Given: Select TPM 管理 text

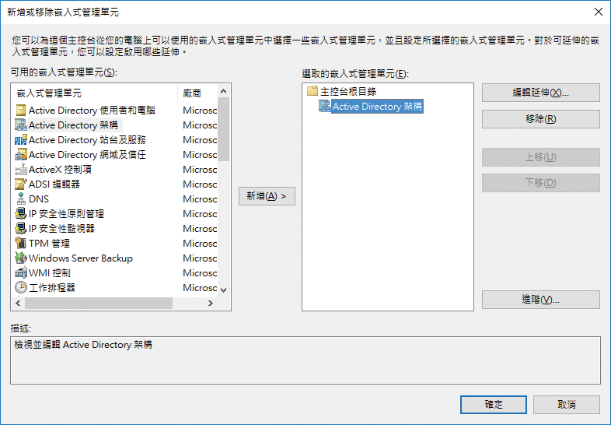Looking at the screenshot, I should [50, 244].
